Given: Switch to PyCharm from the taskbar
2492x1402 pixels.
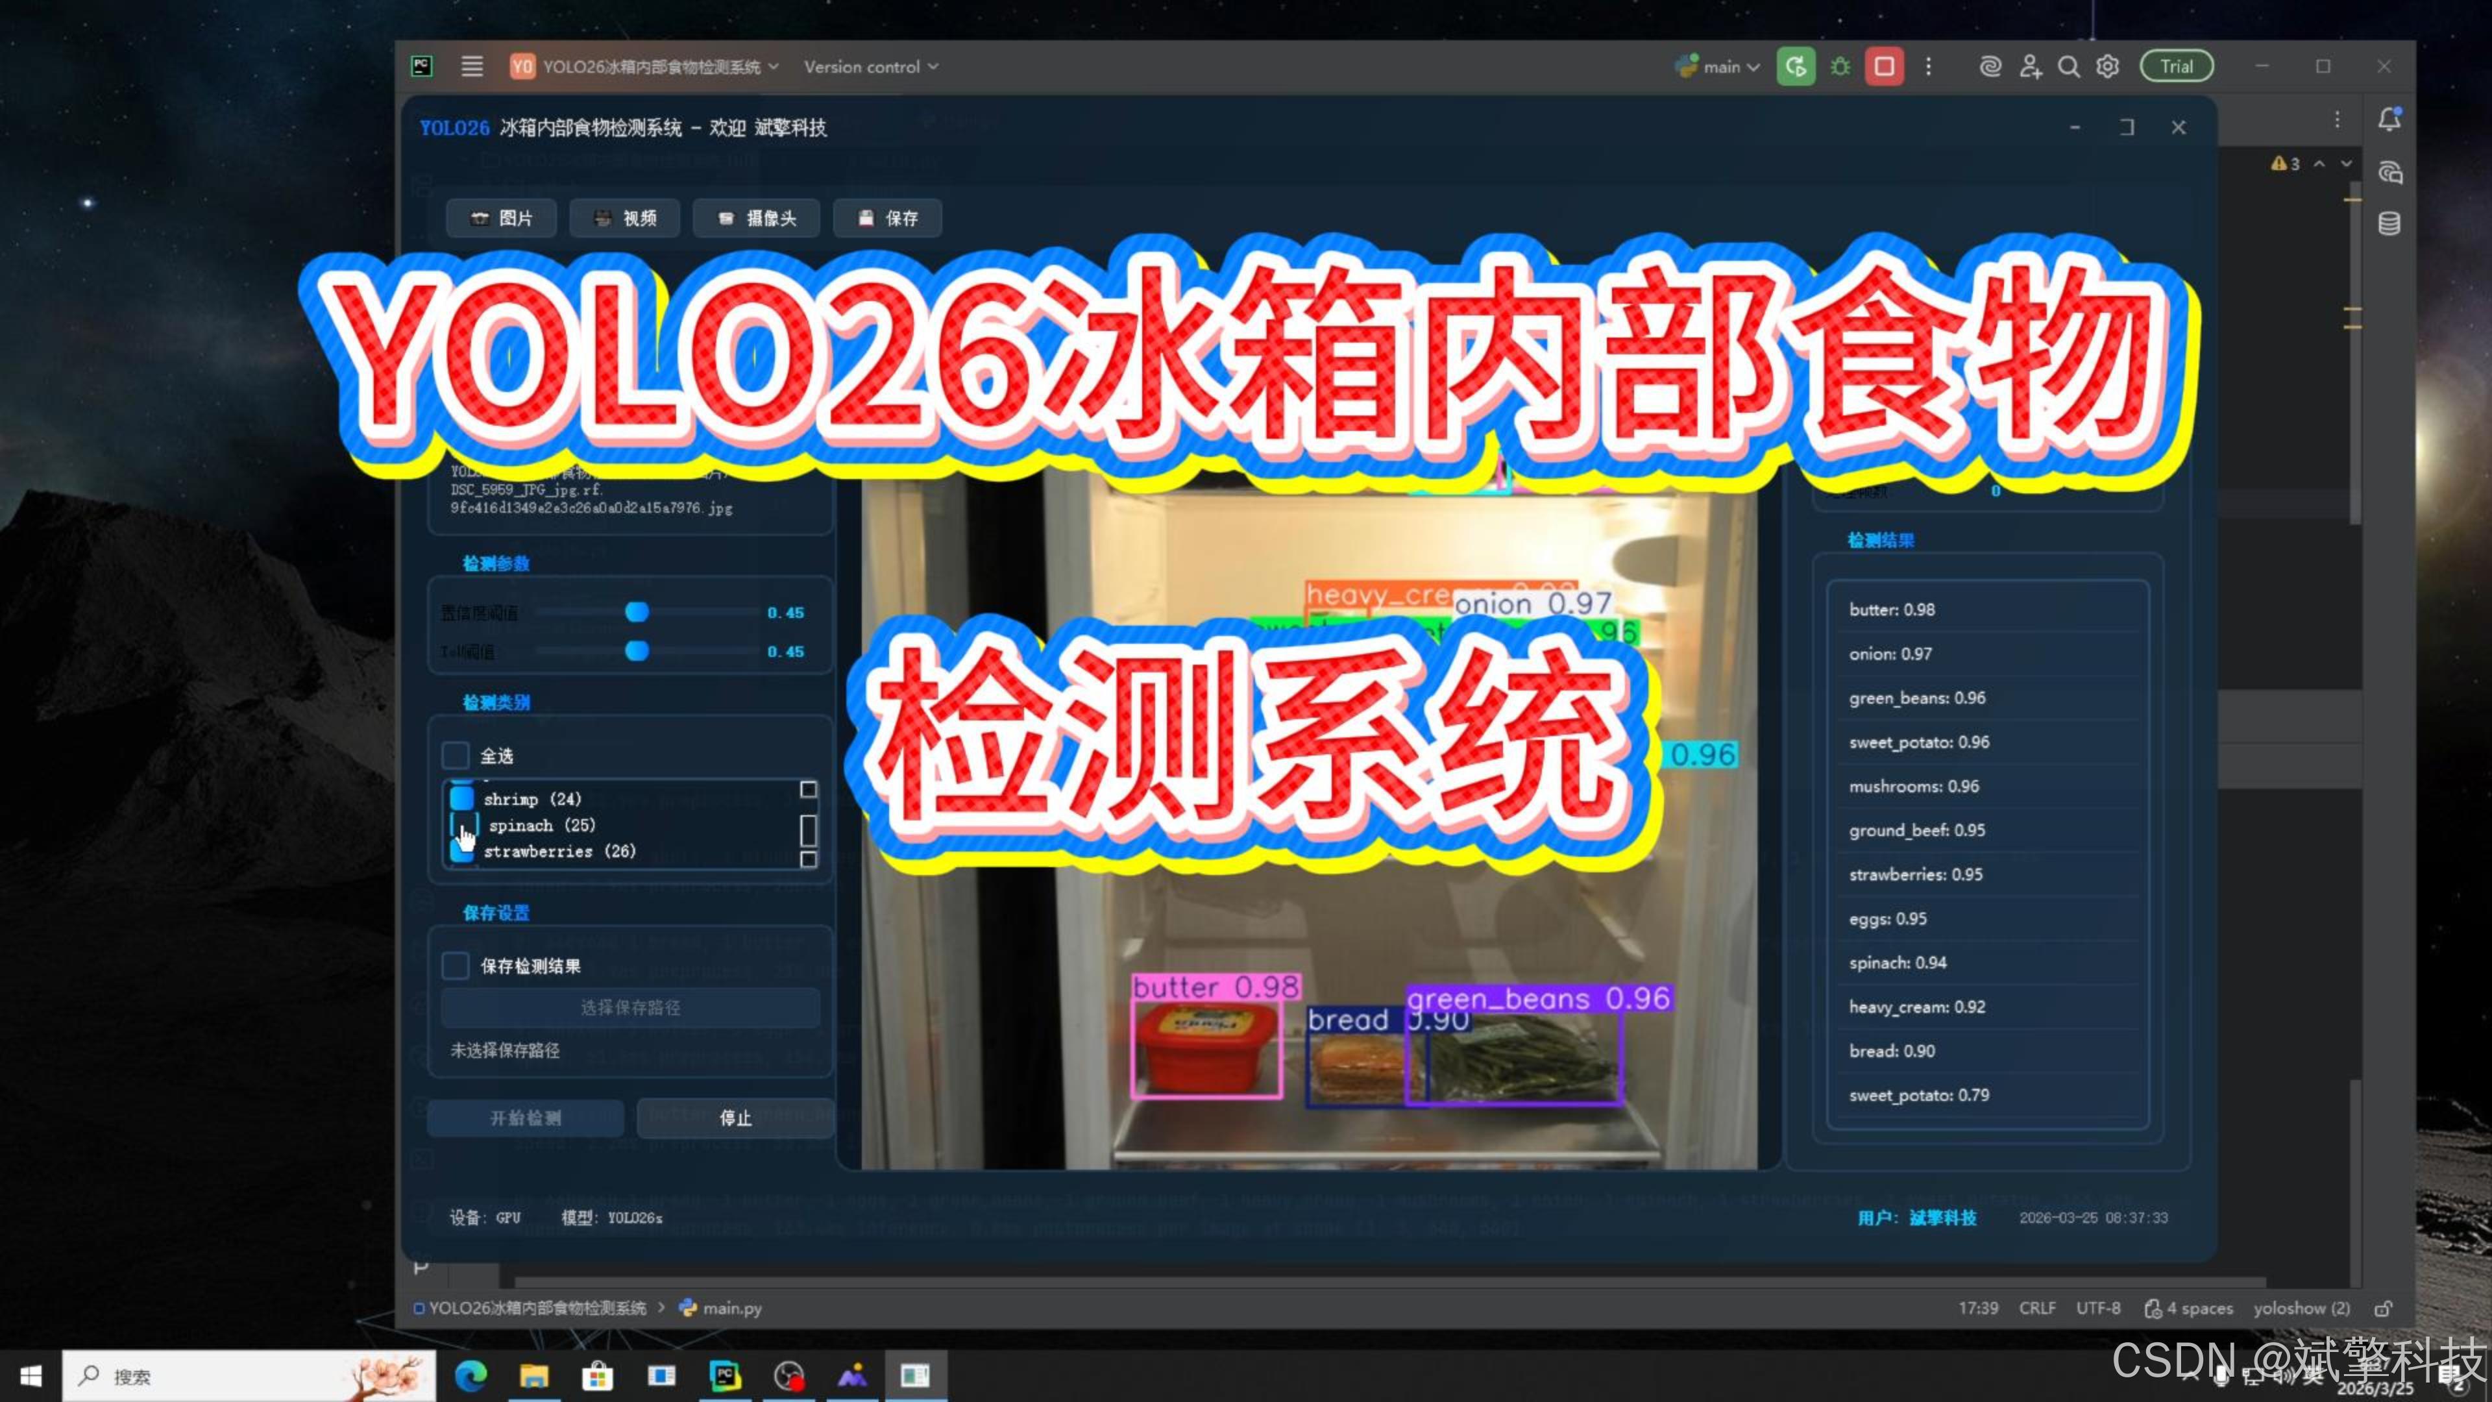Looking at the screenshot, I should click(x=725, y=1375).
